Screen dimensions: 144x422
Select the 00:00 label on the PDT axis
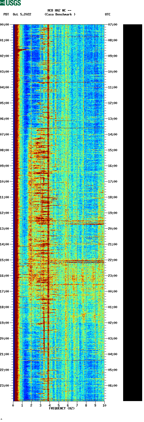[4, 25]
